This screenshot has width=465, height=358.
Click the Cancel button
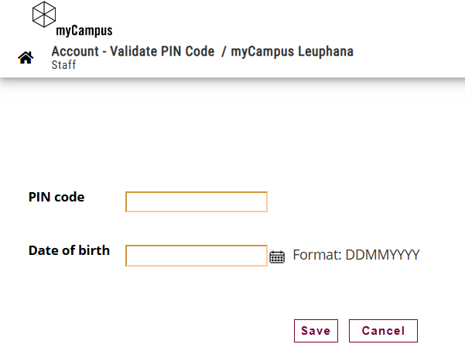click(x=383, y=331)
